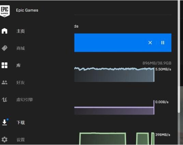This screenshot has width=183, height=145.
Task: Open the 虚幻引擎 section
Action: pos(25,100)
